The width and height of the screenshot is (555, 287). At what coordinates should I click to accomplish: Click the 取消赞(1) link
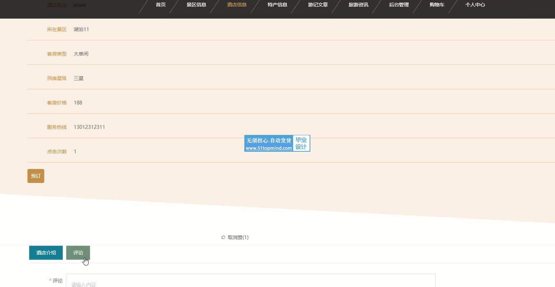click(x=238, y=237)
